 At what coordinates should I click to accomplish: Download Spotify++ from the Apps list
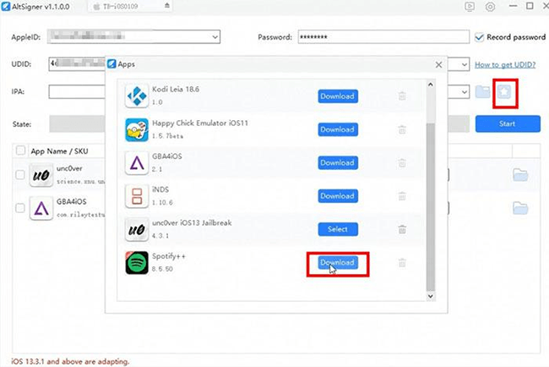337,263
